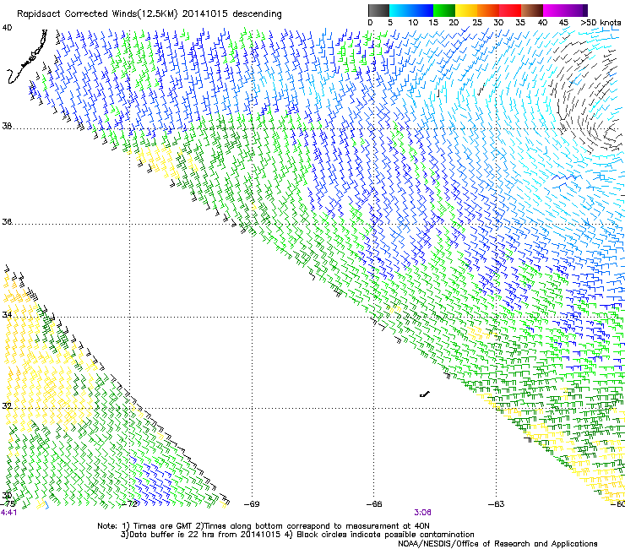625x549 pixels.
Task: Click the coastline outline at the top-left corner
Action: coord(27,57)
